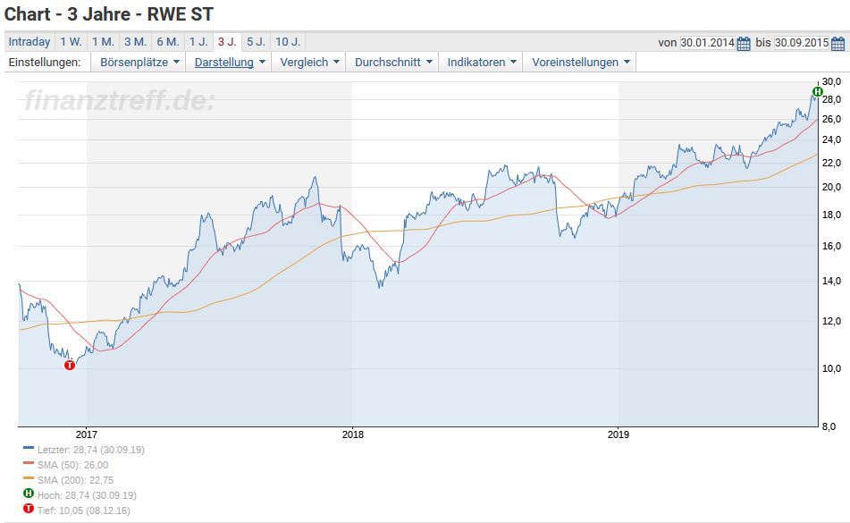Click the 2018 x-axis label
The width and height of the screenshot is (850, 523).
pyautogui.click(x=353, y=434)
